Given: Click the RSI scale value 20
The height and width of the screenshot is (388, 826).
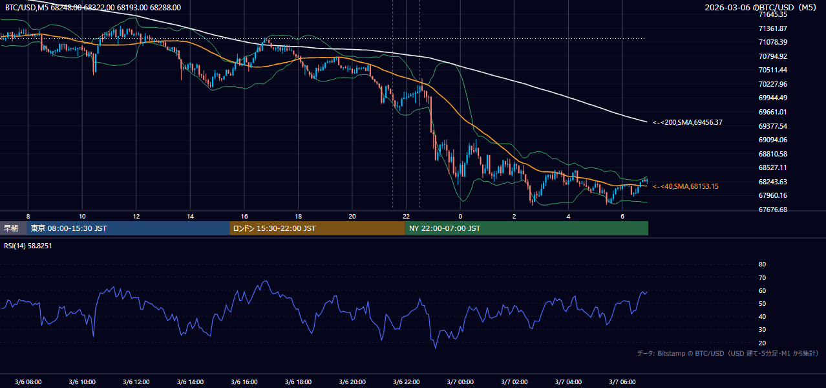Looking at the screenshot, I should point(762,343).
